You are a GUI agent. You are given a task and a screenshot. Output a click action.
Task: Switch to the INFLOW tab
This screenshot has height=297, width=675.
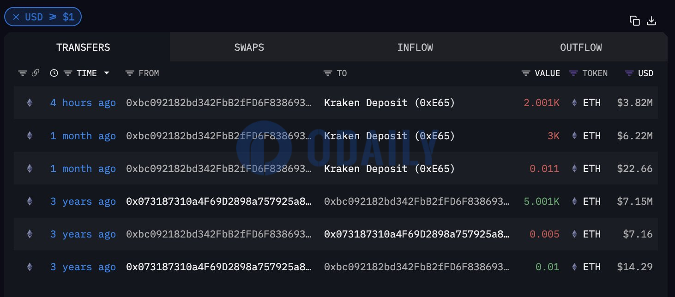pyautogui.click(x=415, y=47)
